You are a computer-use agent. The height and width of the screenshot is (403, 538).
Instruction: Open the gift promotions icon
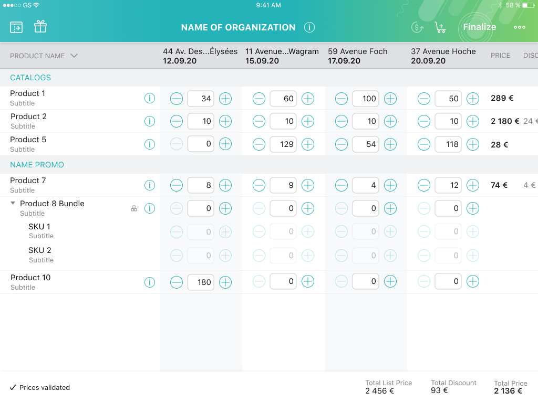40,27
